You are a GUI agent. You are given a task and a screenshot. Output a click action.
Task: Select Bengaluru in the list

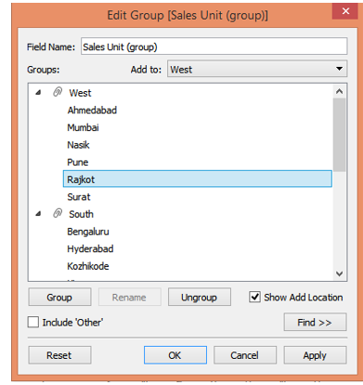click(88, 232)
